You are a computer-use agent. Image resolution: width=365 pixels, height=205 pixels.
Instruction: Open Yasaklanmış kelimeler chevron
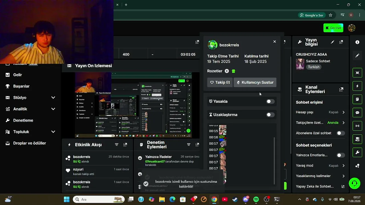tap(343, 176)
